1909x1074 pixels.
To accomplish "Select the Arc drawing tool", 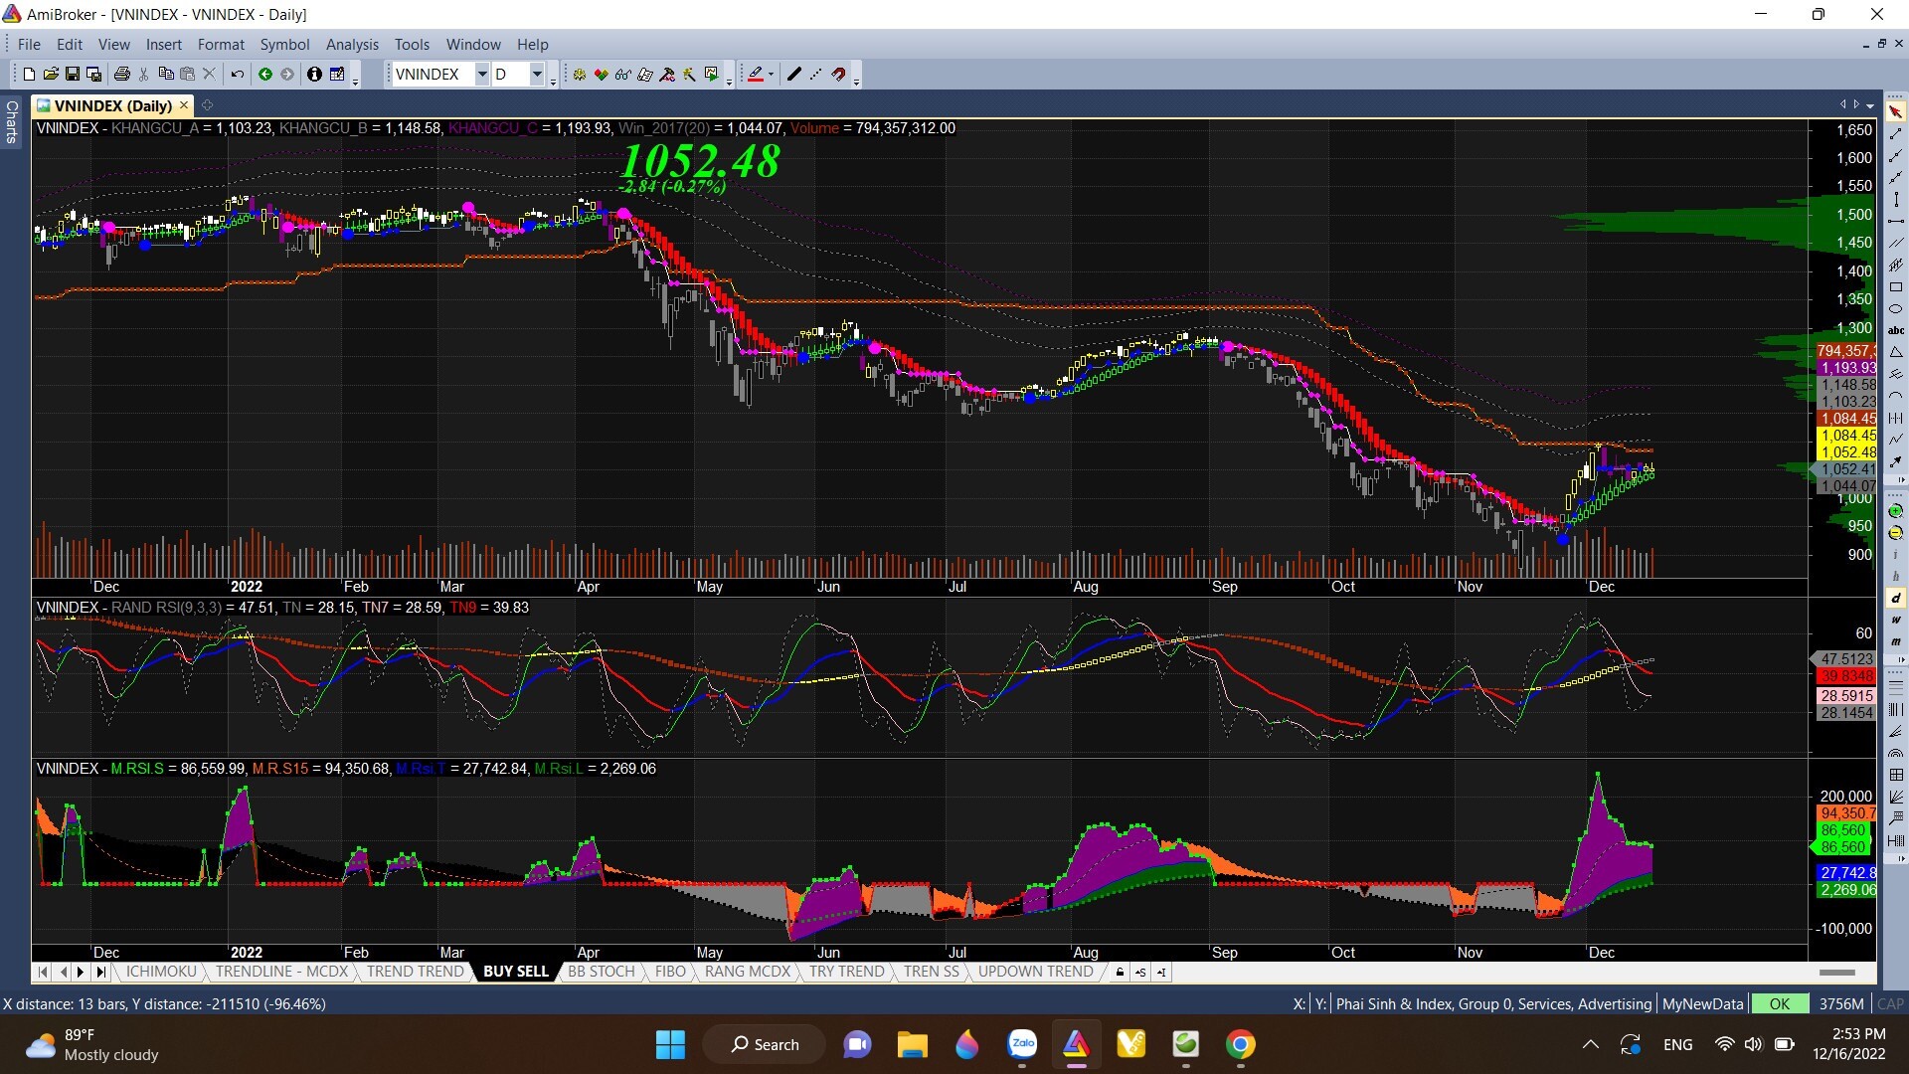I will 1896,395.
